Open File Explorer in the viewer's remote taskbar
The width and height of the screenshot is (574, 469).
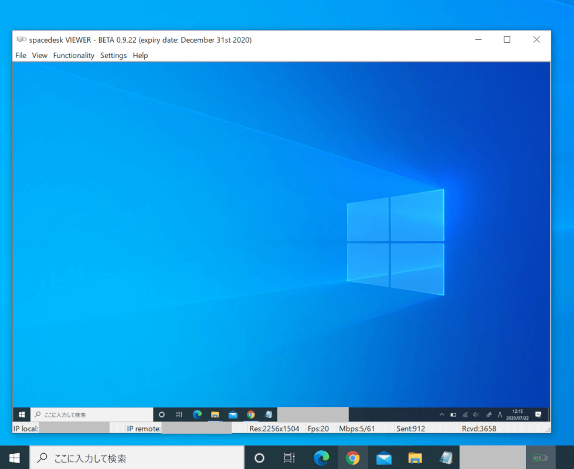215,414
